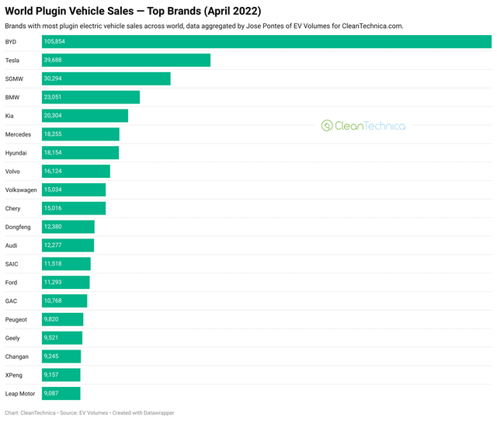497x421 pixels.
Task: Click the SGMW bar in the chart
Action: pos(106,78)
